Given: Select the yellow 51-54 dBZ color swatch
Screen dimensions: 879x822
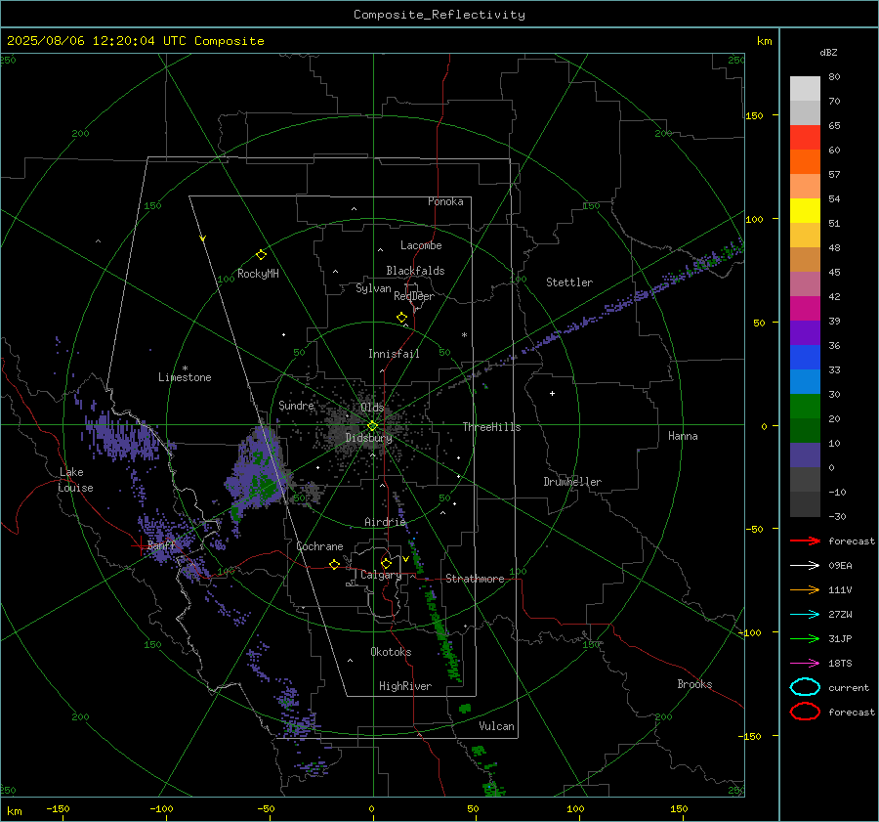Looking at the screenshot, I should 805,211.
